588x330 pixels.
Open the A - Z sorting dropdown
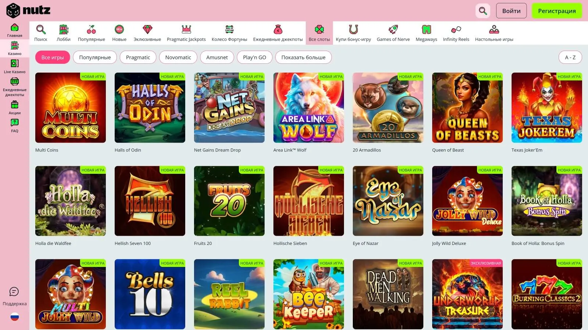click(570, 57)
